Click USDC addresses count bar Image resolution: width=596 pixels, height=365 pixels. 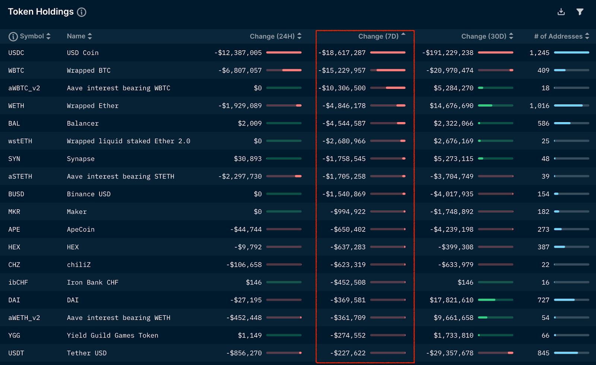571,52
